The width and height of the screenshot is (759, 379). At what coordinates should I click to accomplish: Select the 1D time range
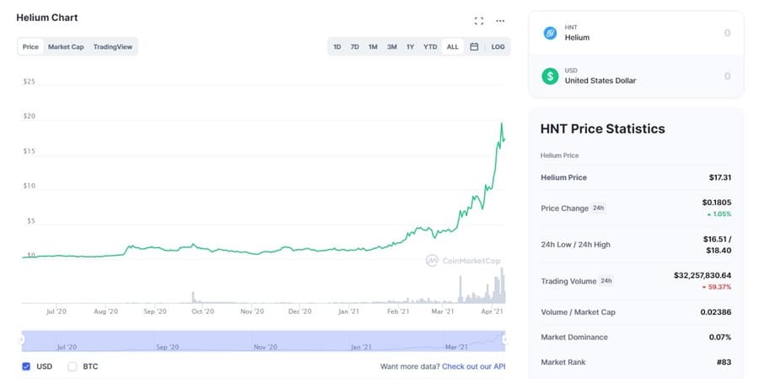tap(337, 46)
